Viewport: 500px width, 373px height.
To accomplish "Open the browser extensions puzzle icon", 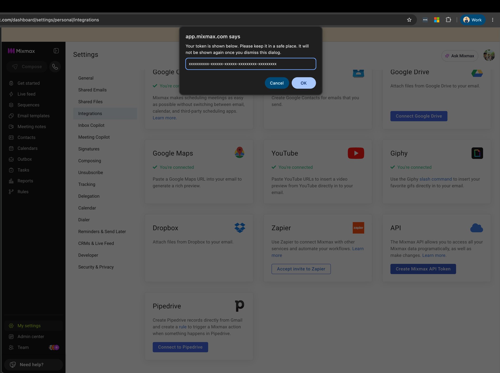I will pyautogui.click(x=448, y=20).
